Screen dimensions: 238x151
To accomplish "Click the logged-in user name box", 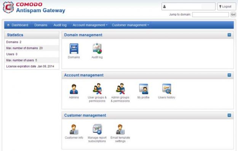I will pos(188,6).
